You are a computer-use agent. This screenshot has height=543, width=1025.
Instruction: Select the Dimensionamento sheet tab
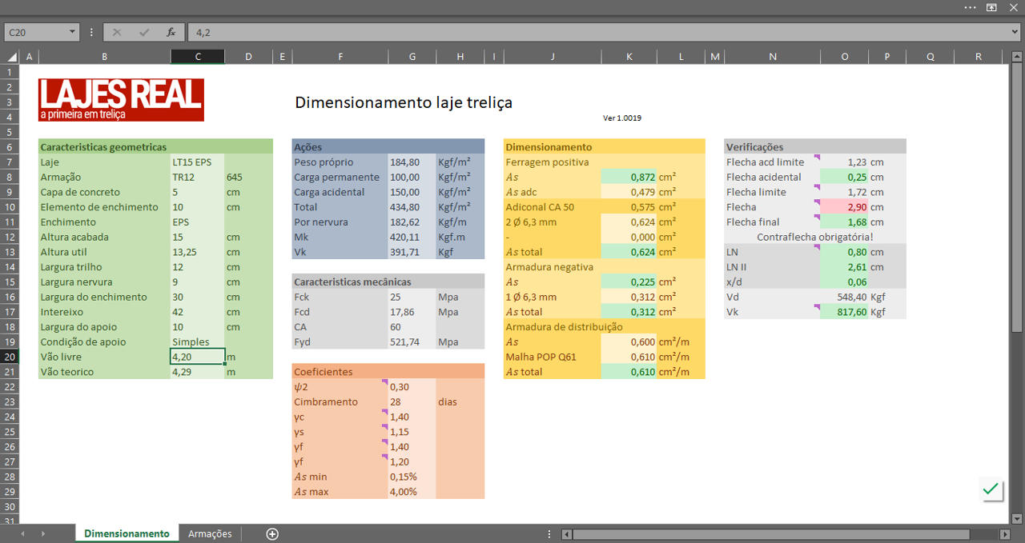127,533
